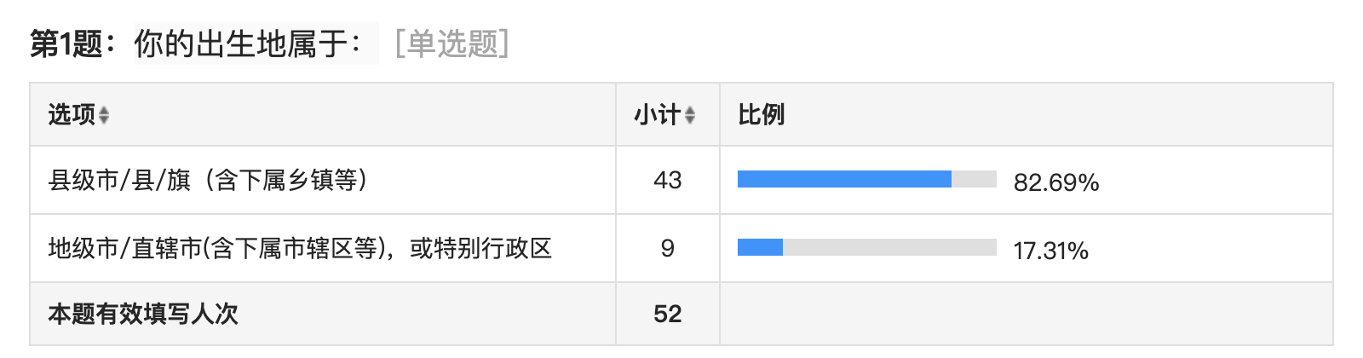Click the 17.31% percentage label
Image resolution: width=1363 pixels, height=358 pixels.
[1051, 251]
